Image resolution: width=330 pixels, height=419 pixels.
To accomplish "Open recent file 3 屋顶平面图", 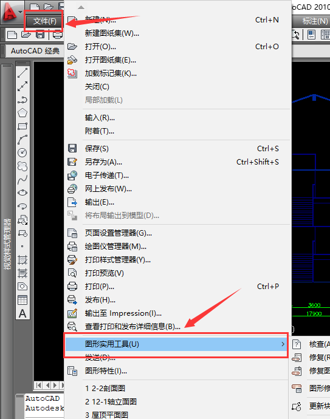I will tap(177, 415).
